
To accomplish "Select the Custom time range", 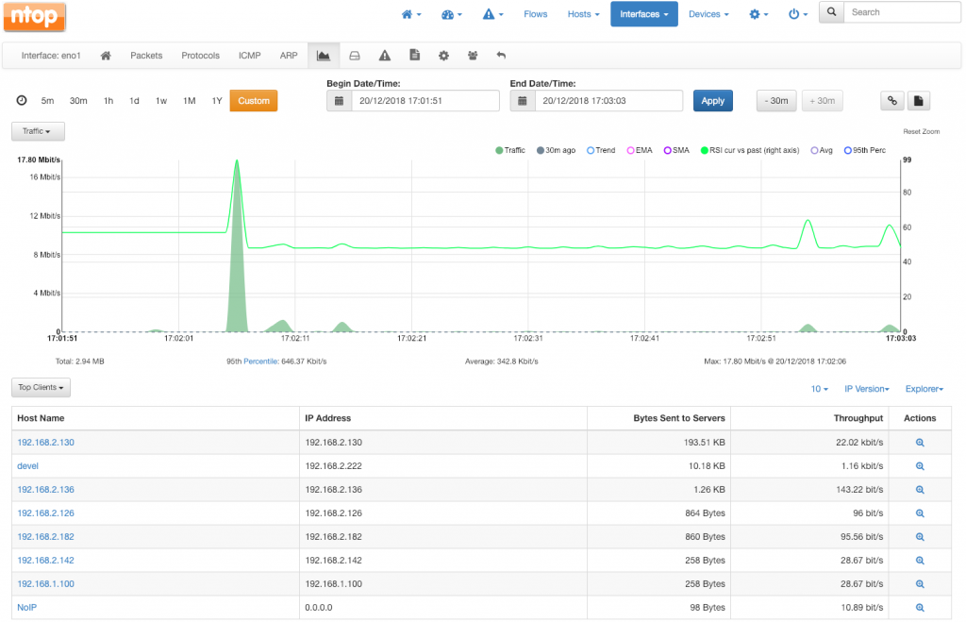I will (x=254, y=101).
